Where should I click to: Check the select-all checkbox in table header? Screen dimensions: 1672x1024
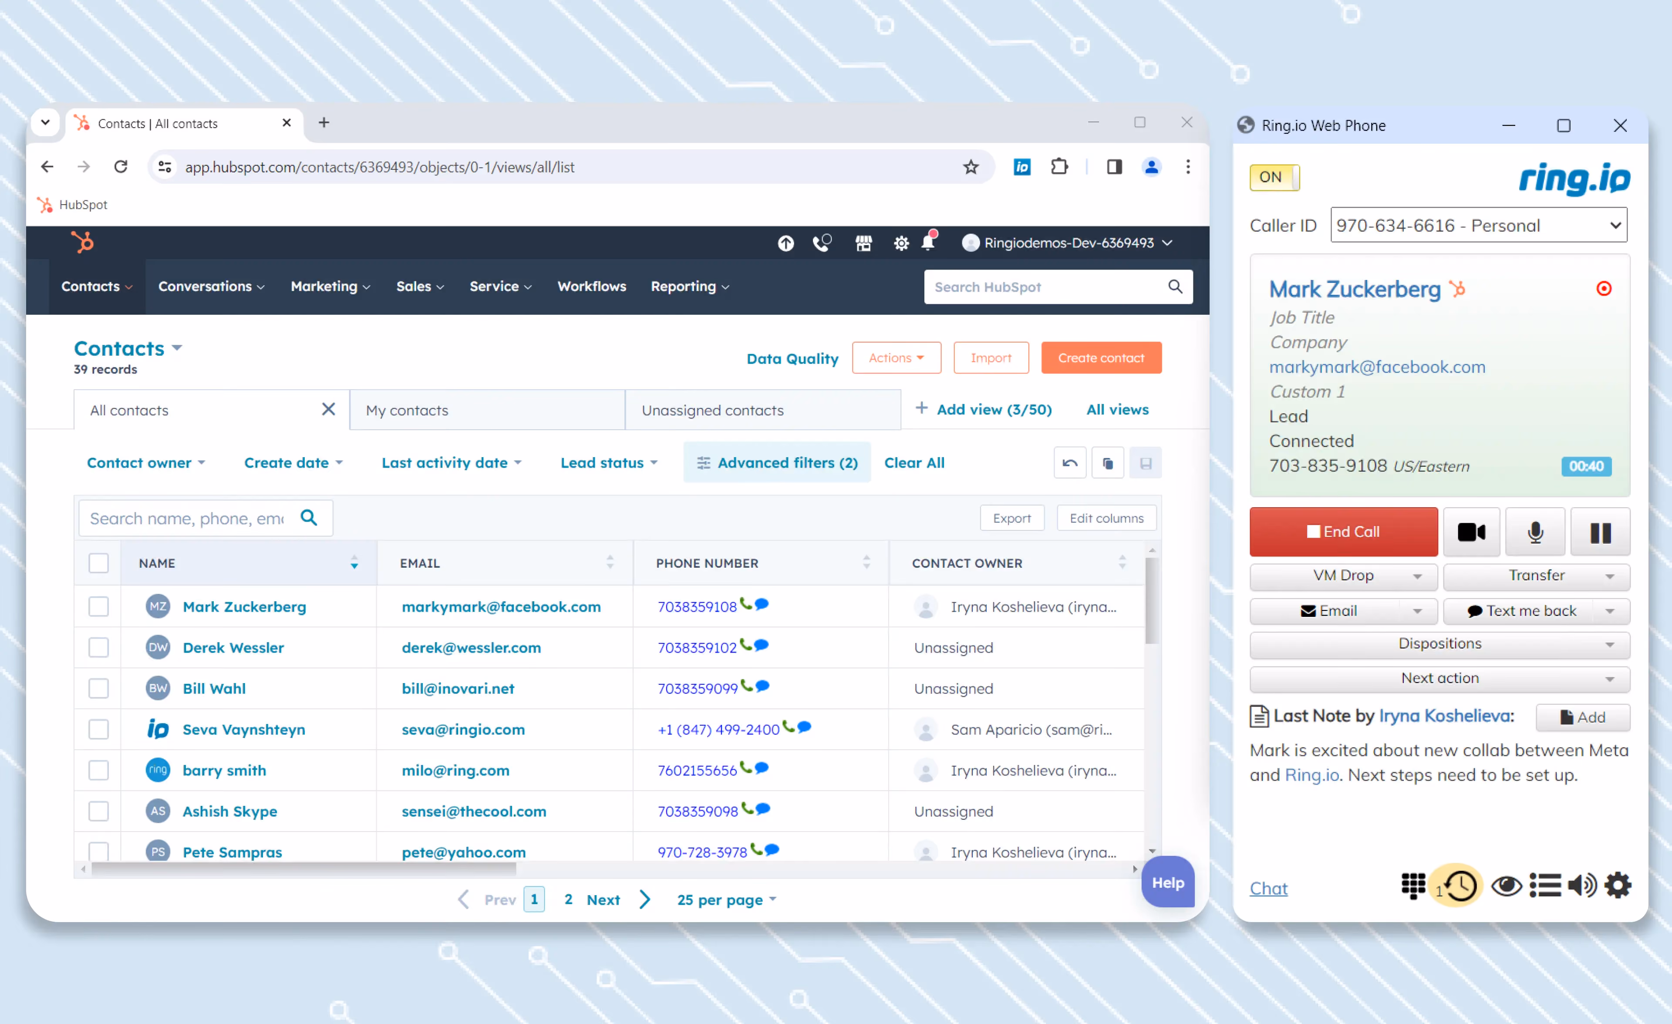[x=98, y=563]
